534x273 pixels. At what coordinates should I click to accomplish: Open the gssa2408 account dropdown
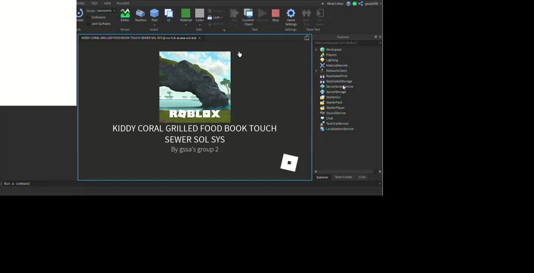pyautogui.click(x=373, y=4)
